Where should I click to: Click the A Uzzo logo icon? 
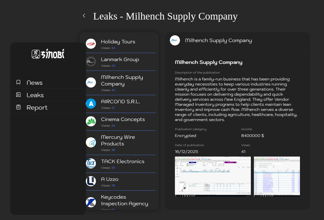coord(91,181)
